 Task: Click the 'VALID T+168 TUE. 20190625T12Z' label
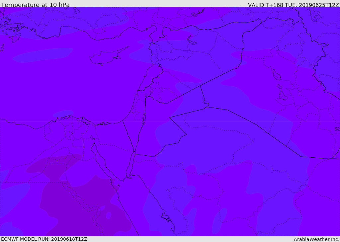click(x=294, y=5)
